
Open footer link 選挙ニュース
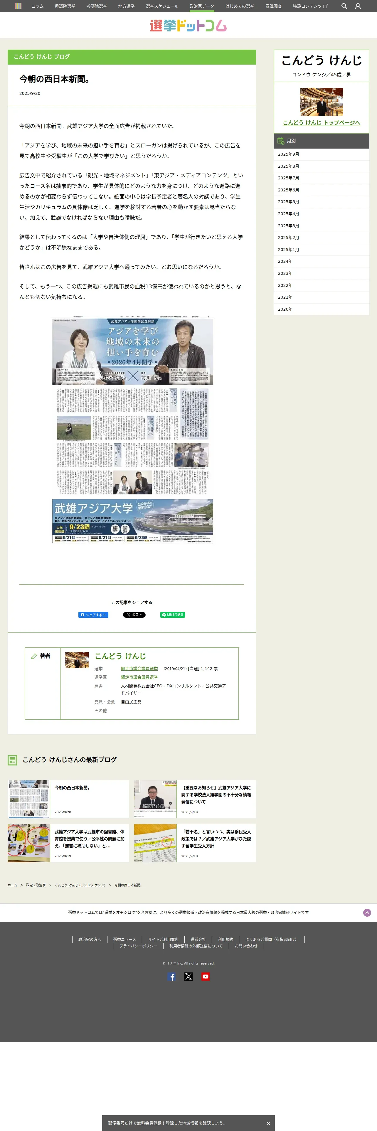pyautogui.click(x=125, y=940)
